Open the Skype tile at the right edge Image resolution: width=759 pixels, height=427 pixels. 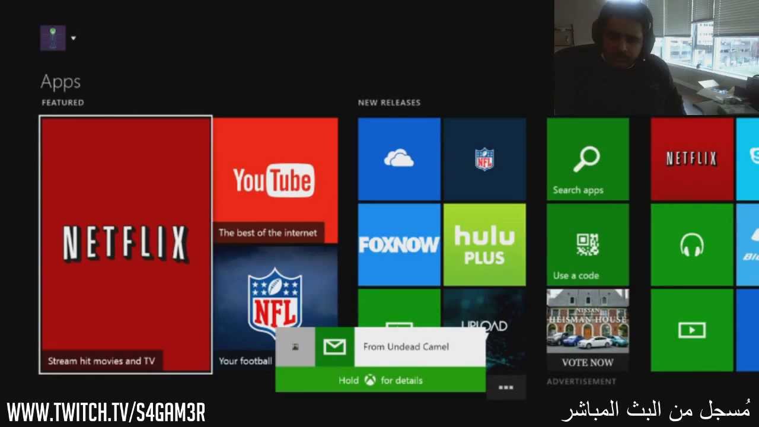click(x=748, y=159)
